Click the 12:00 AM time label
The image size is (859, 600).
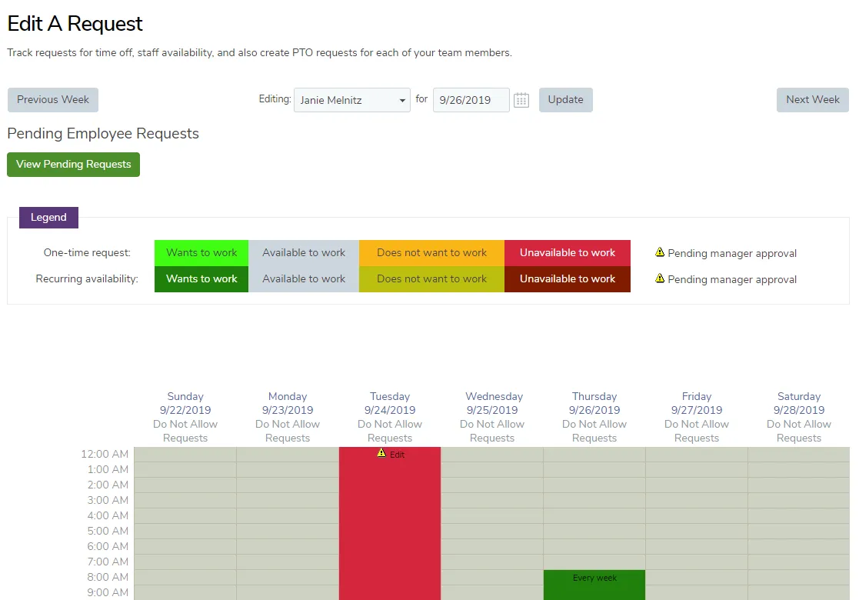(x=105, y=455)
